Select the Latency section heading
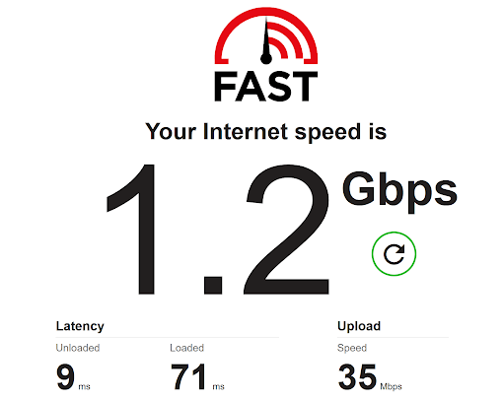 80,326
